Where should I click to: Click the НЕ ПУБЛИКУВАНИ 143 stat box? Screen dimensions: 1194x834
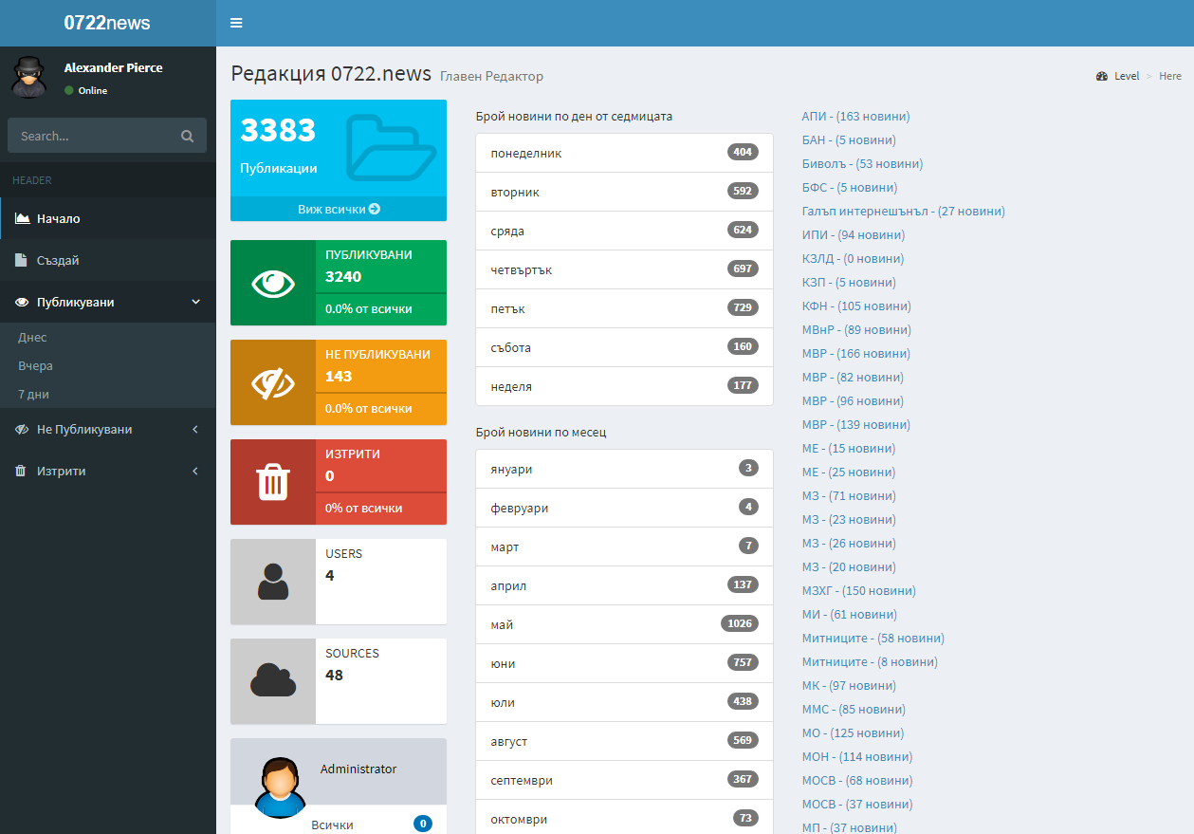coord(339,382)
